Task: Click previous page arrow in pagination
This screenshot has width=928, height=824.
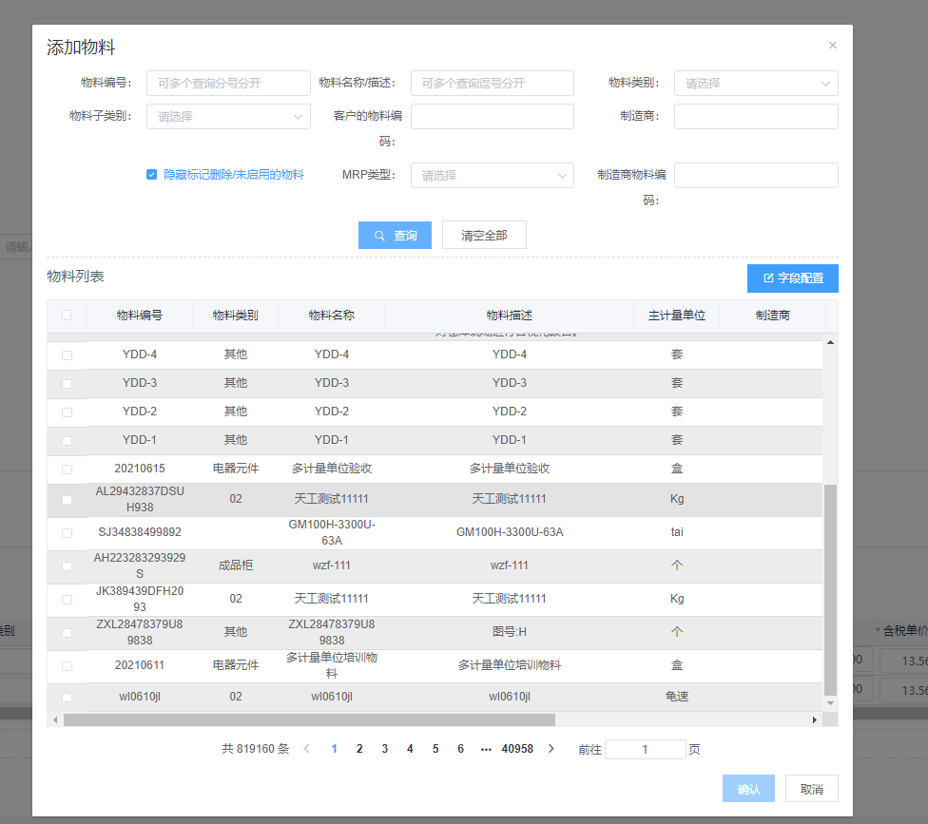Action: pyautogui.click(x=306, y=749)
